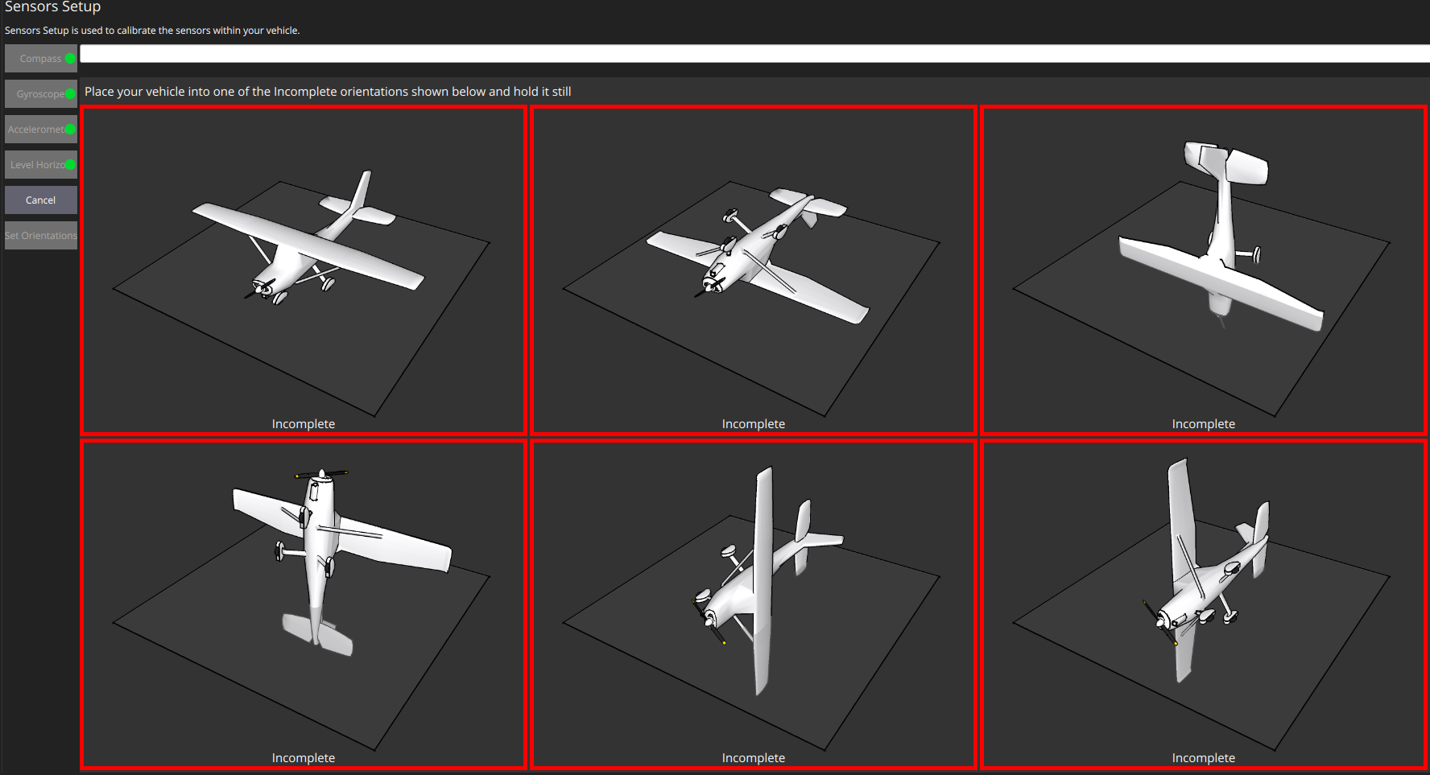Viewport: 1430px width, 775px height.
Task: Click the Sensors Setup heading
Action: [x=52, y=6]
